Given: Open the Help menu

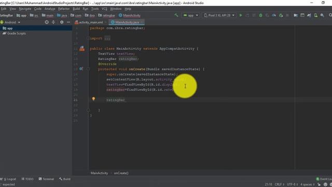Looking at the screenshot, I should click(x=128, y=9).
